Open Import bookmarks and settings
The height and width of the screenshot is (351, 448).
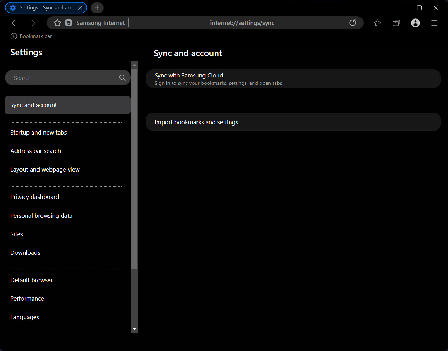[293, 122]
